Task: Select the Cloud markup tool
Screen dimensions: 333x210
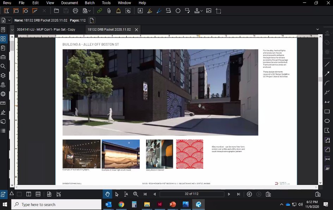Action: pos(178,11)
